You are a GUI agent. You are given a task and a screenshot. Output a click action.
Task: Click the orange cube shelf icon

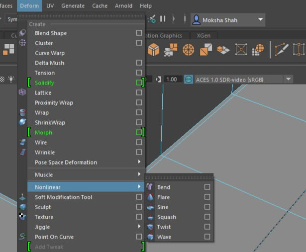(153, 49)
